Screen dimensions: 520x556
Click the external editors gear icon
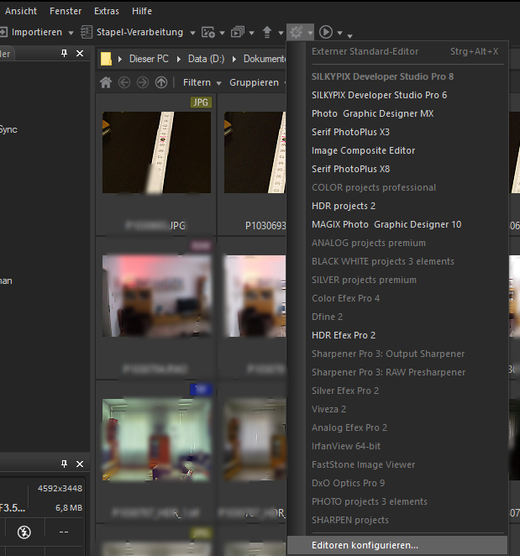coord(296,32)
